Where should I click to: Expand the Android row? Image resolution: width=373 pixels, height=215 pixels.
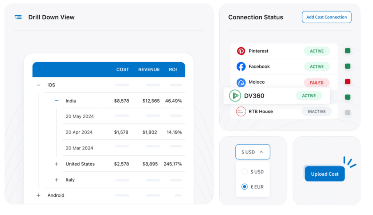[x=38, y=195]
